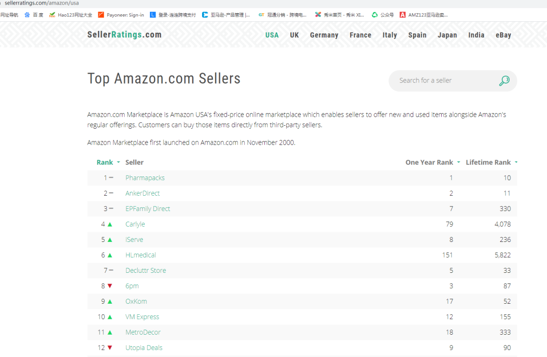
Task: Click the magnifier search icon
Action: coord(504,81)
